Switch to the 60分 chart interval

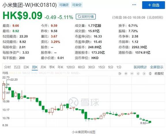pyautogui.click(x=81, y=67)
